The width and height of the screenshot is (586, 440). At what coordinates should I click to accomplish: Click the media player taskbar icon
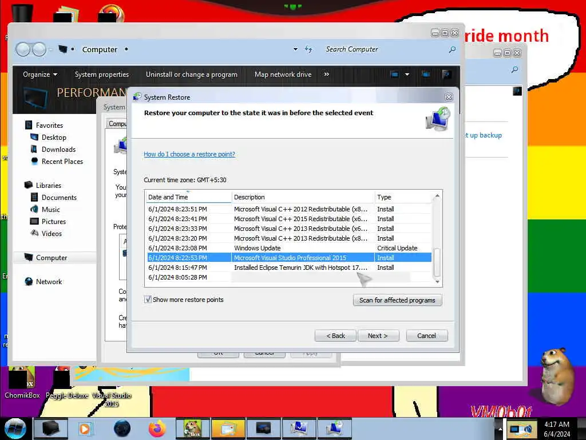coord(85,429)
